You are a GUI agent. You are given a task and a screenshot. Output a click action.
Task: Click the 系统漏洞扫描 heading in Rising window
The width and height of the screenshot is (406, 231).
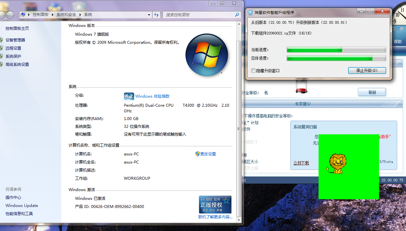305,127
